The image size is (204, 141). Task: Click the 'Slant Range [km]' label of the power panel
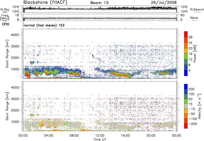click(x=7, y=54)
